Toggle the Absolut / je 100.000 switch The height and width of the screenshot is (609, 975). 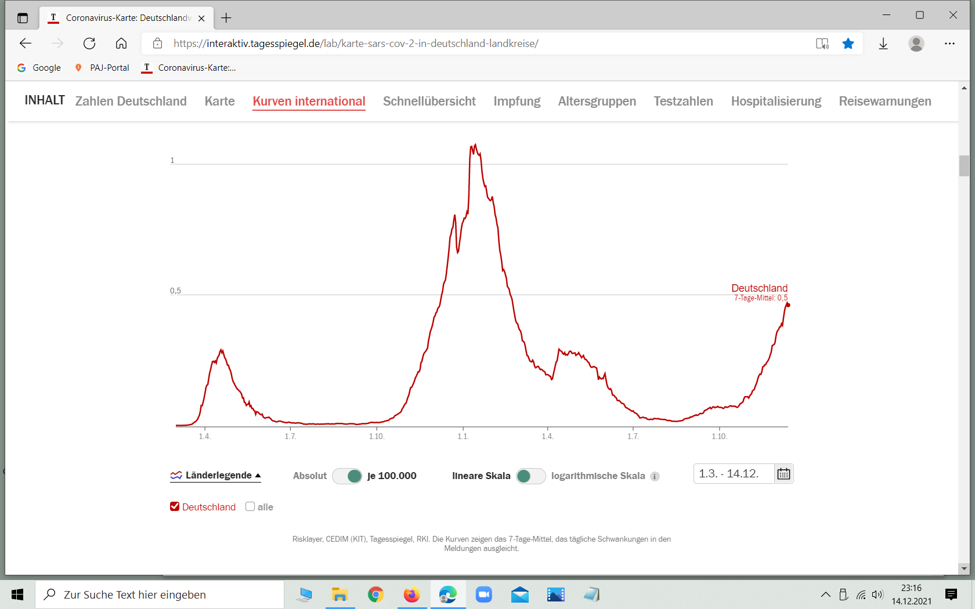(347, 476)
